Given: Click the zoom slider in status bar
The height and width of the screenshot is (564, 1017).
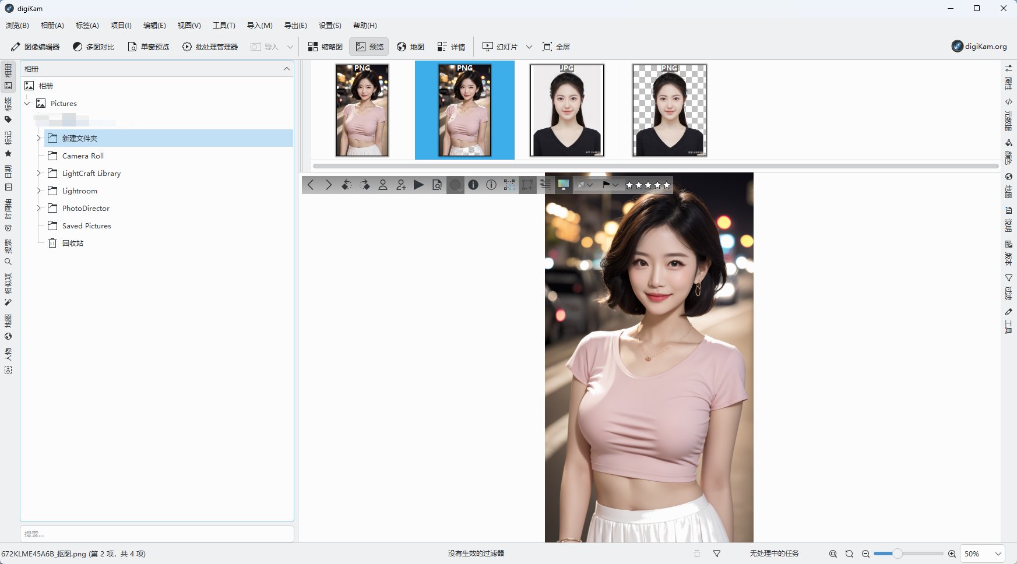Looking at the screenshot, I should coord(908,554).
